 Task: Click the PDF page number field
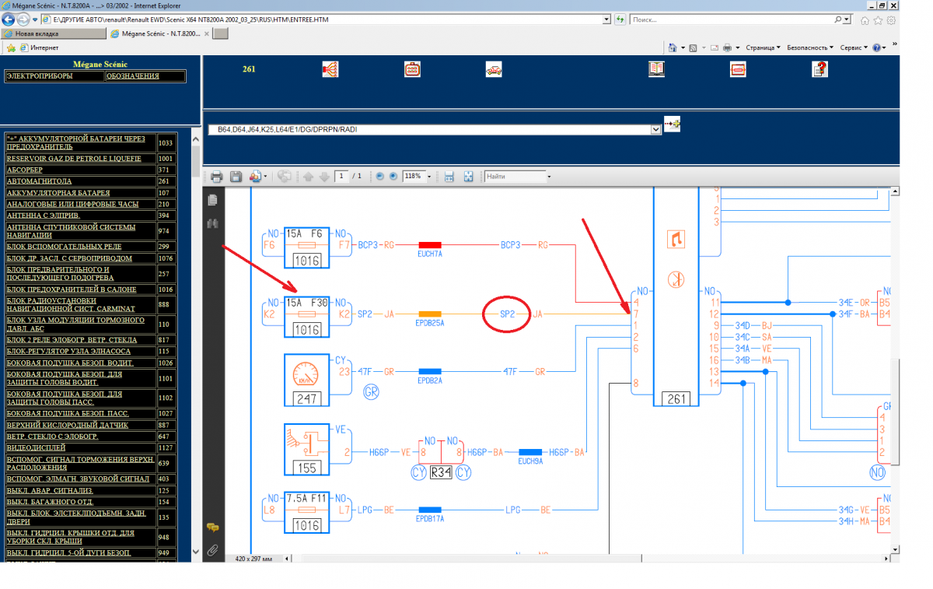click(x=342, y=177)
